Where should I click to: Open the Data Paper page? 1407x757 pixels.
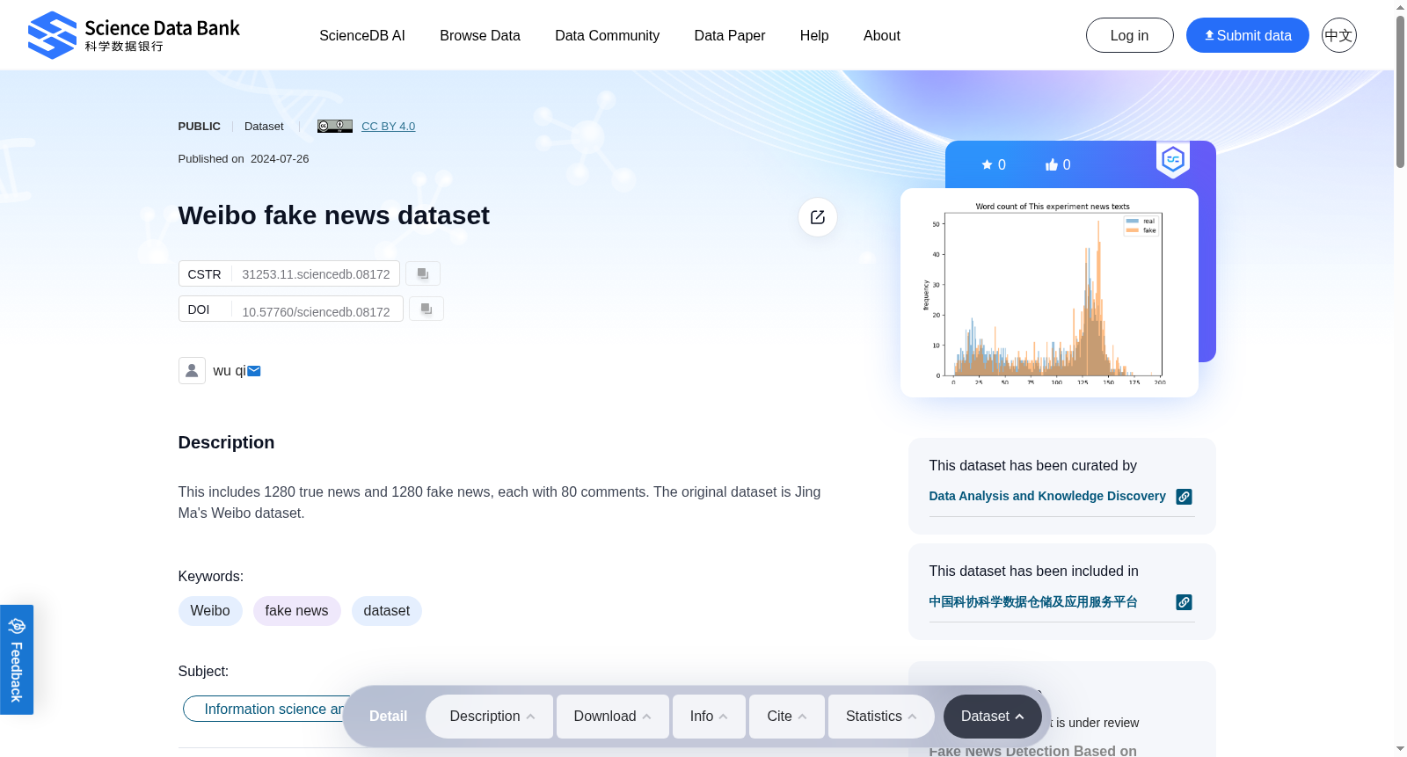(730, 35)
